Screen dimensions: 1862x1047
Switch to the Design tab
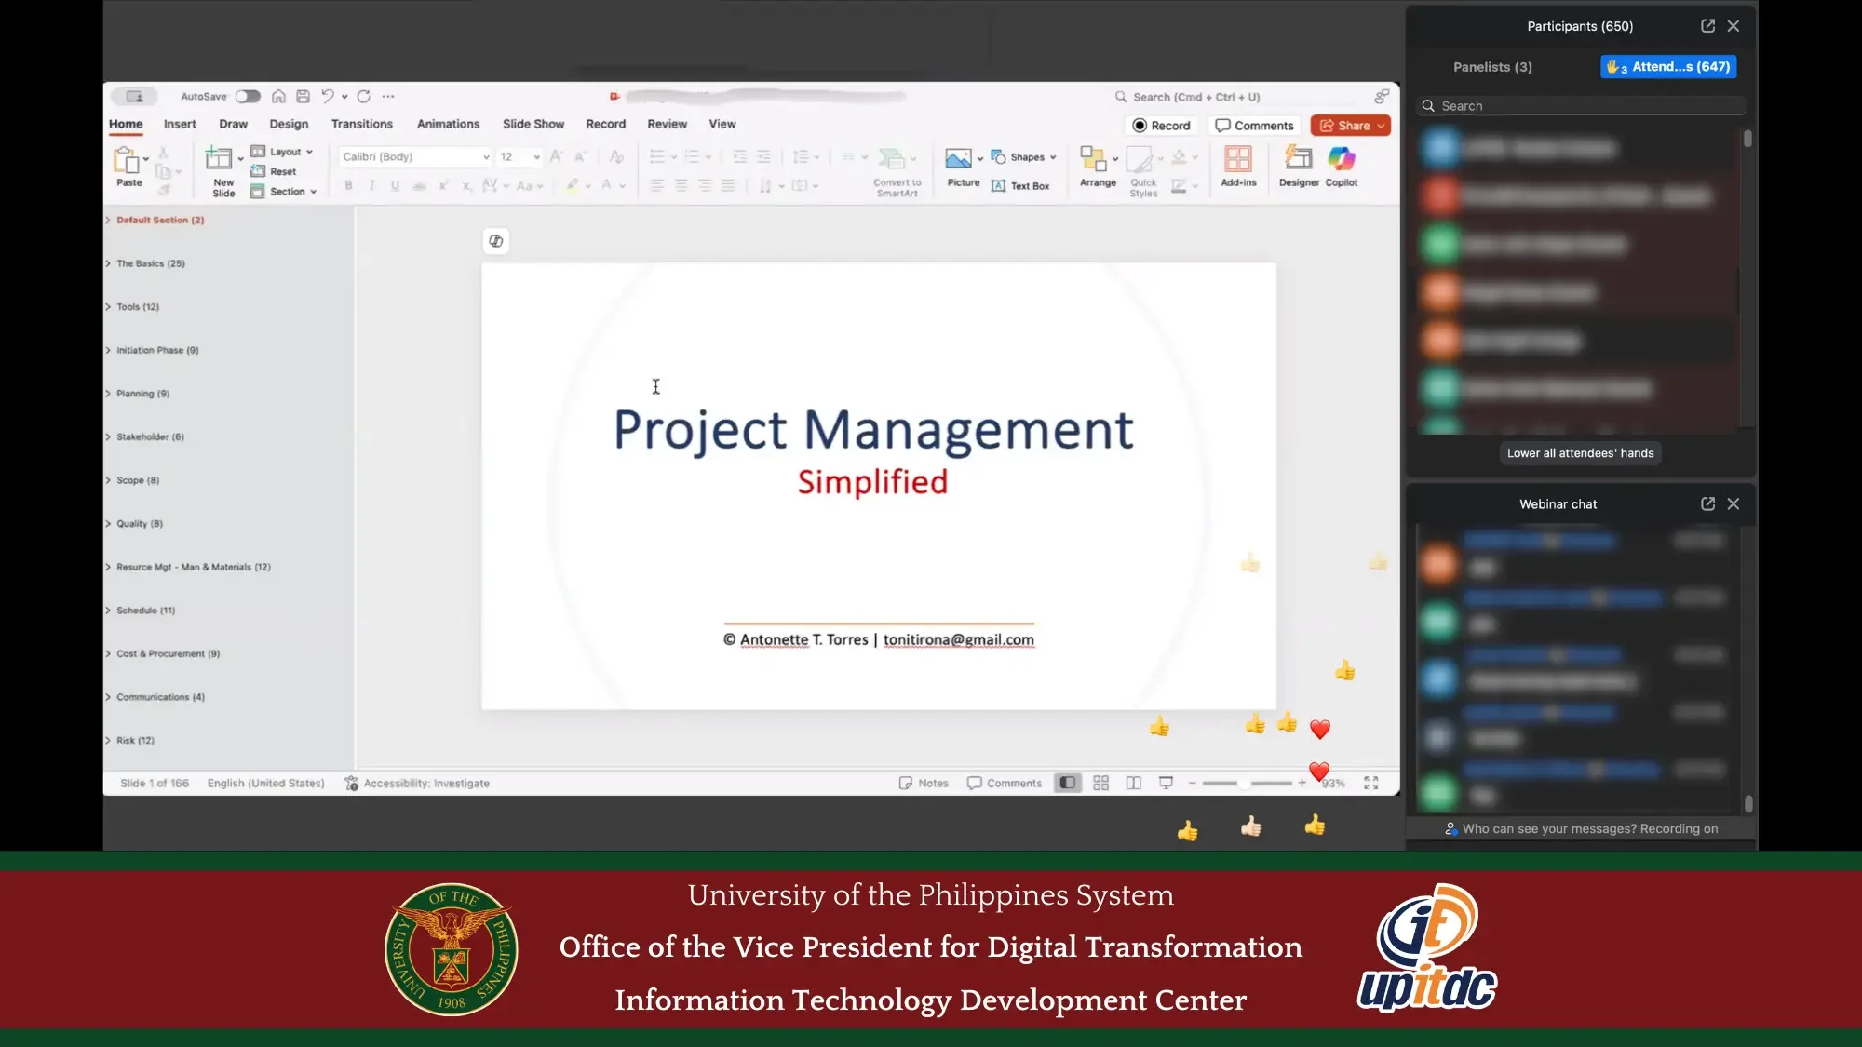pyautogui.click(x=289, y=124)
